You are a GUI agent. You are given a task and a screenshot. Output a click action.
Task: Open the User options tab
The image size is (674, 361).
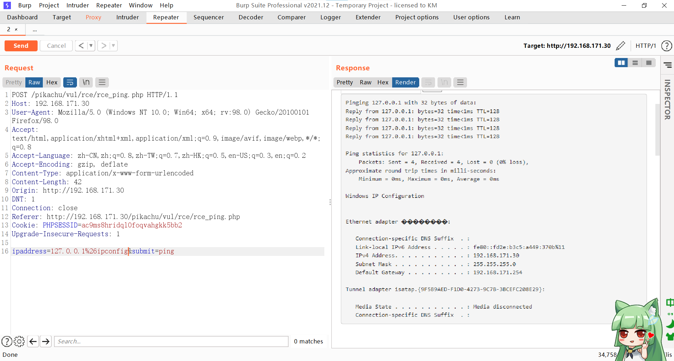click(471, 17)
